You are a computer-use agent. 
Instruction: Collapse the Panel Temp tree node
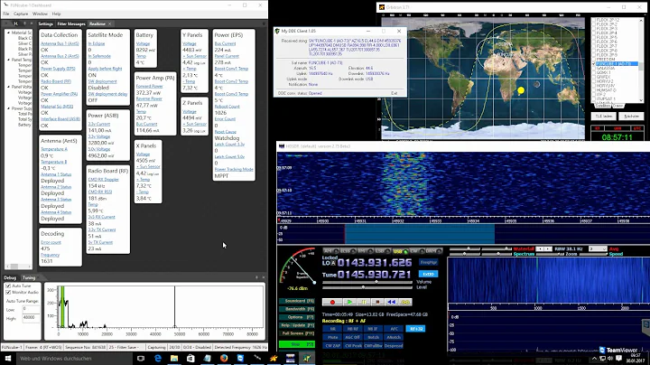[8, 60]
